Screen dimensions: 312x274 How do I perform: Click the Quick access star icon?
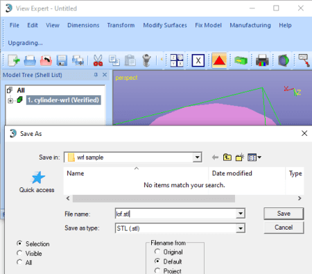click(x=37, y=178)
